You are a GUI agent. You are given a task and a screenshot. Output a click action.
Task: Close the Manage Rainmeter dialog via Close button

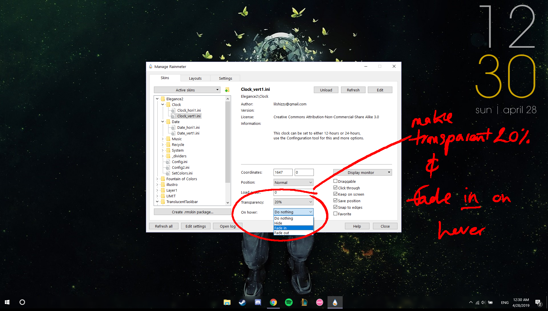click(385, 226)
